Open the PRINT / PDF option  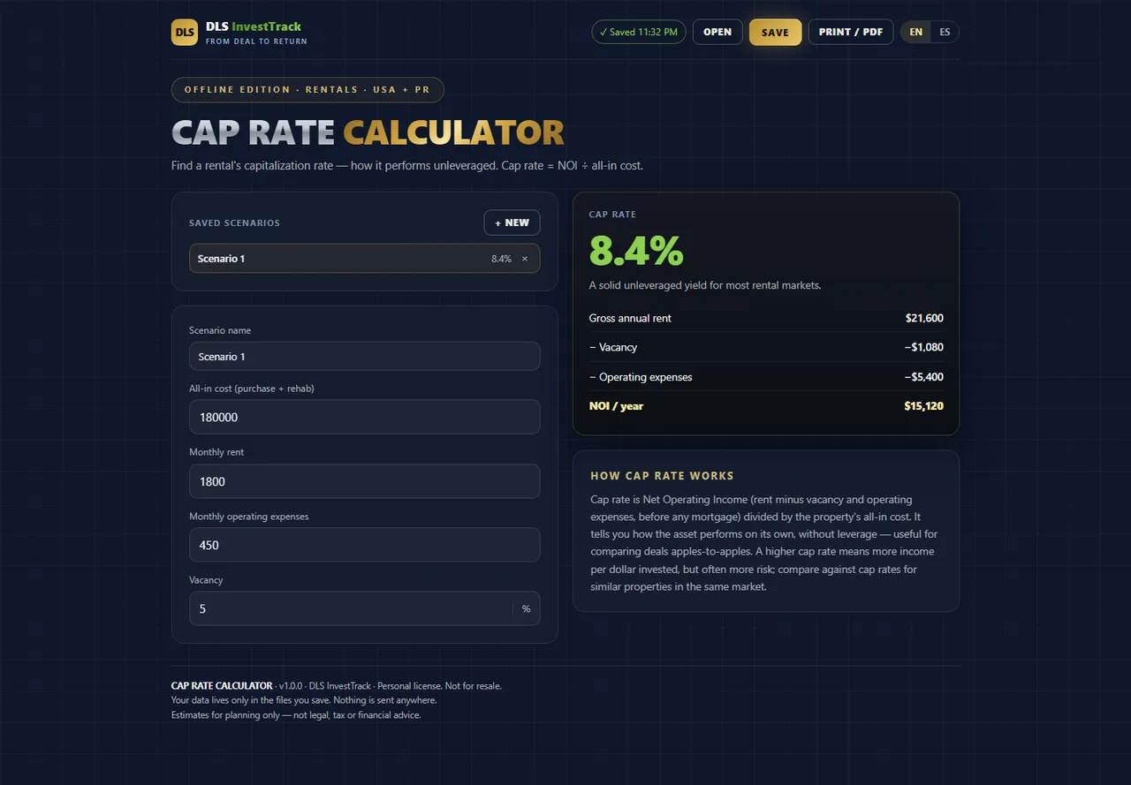pos(851,32)
